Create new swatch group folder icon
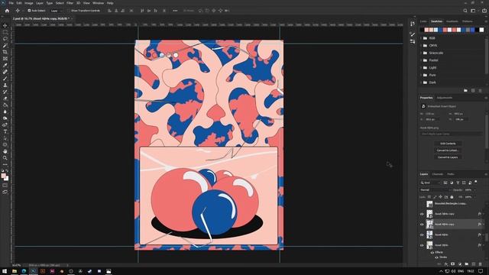The width and height of the screenshot is (489, 275). tap(465, 90)
